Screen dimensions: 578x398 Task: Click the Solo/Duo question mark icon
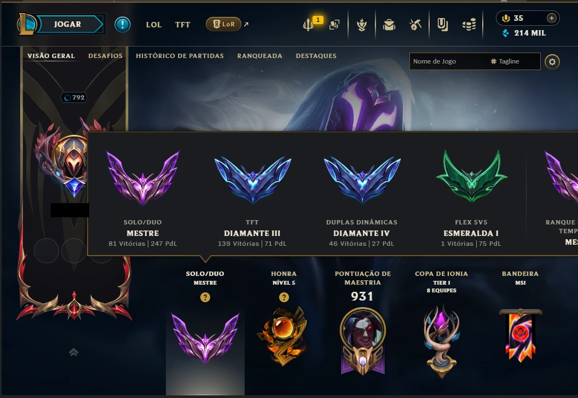[x=205, y=297]
